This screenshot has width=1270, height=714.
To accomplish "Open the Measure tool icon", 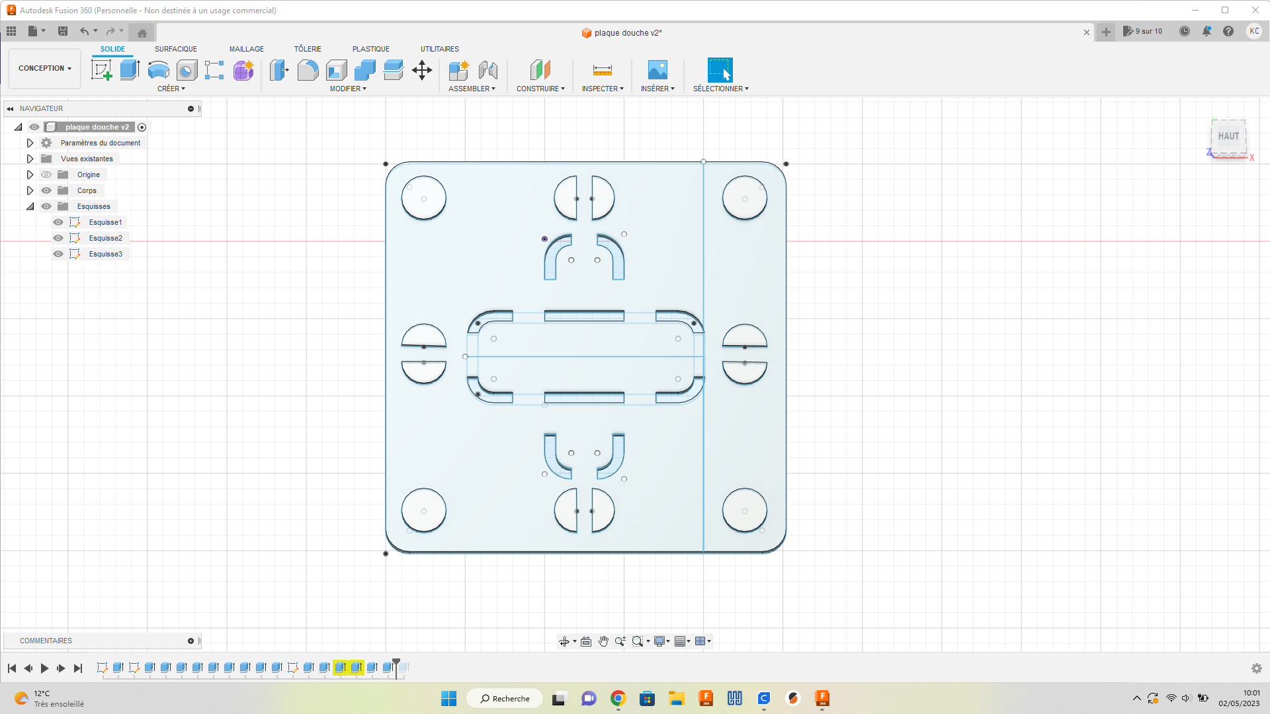I will 603,69.
